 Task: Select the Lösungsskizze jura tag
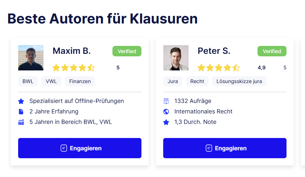(239, 81)
